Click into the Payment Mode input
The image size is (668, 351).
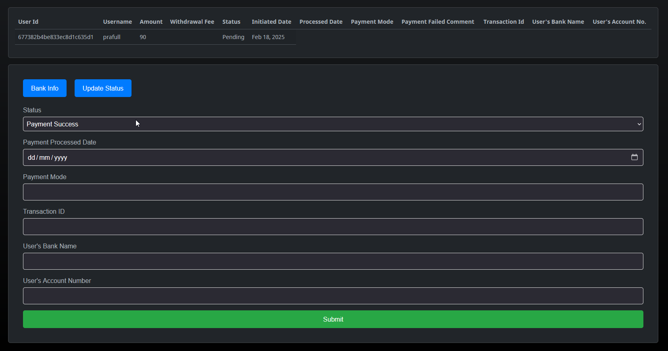(333, 192)
